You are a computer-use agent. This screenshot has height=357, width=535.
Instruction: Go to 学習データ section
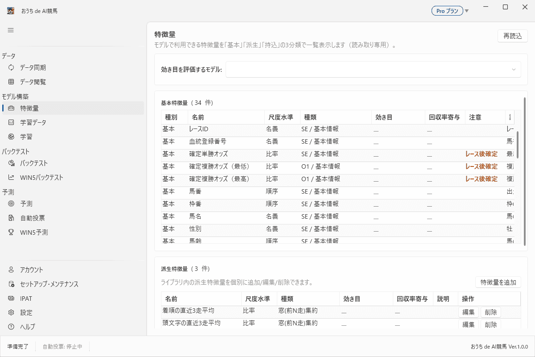73,122
